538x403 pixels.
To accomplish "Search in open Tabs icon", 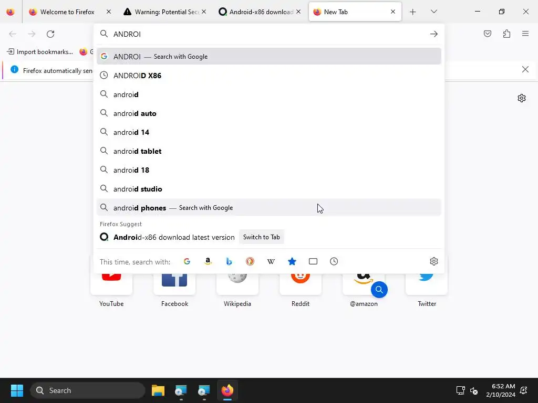I will (x=313, y=261).
